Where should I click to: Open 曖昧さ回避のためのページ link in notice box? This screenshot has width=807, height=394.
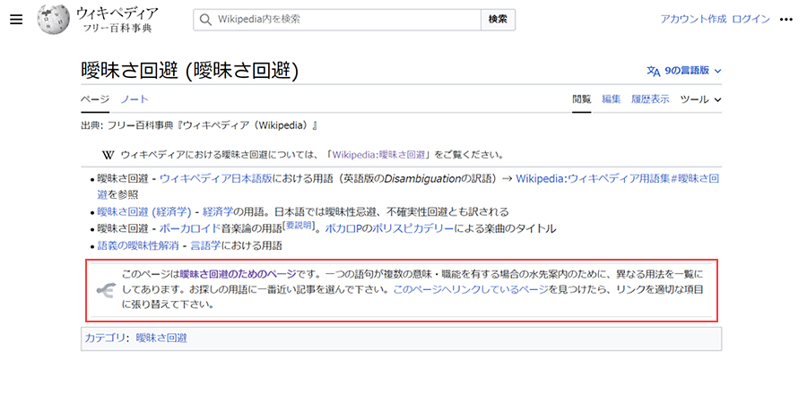pyautogui.click(x=239, y=274)
